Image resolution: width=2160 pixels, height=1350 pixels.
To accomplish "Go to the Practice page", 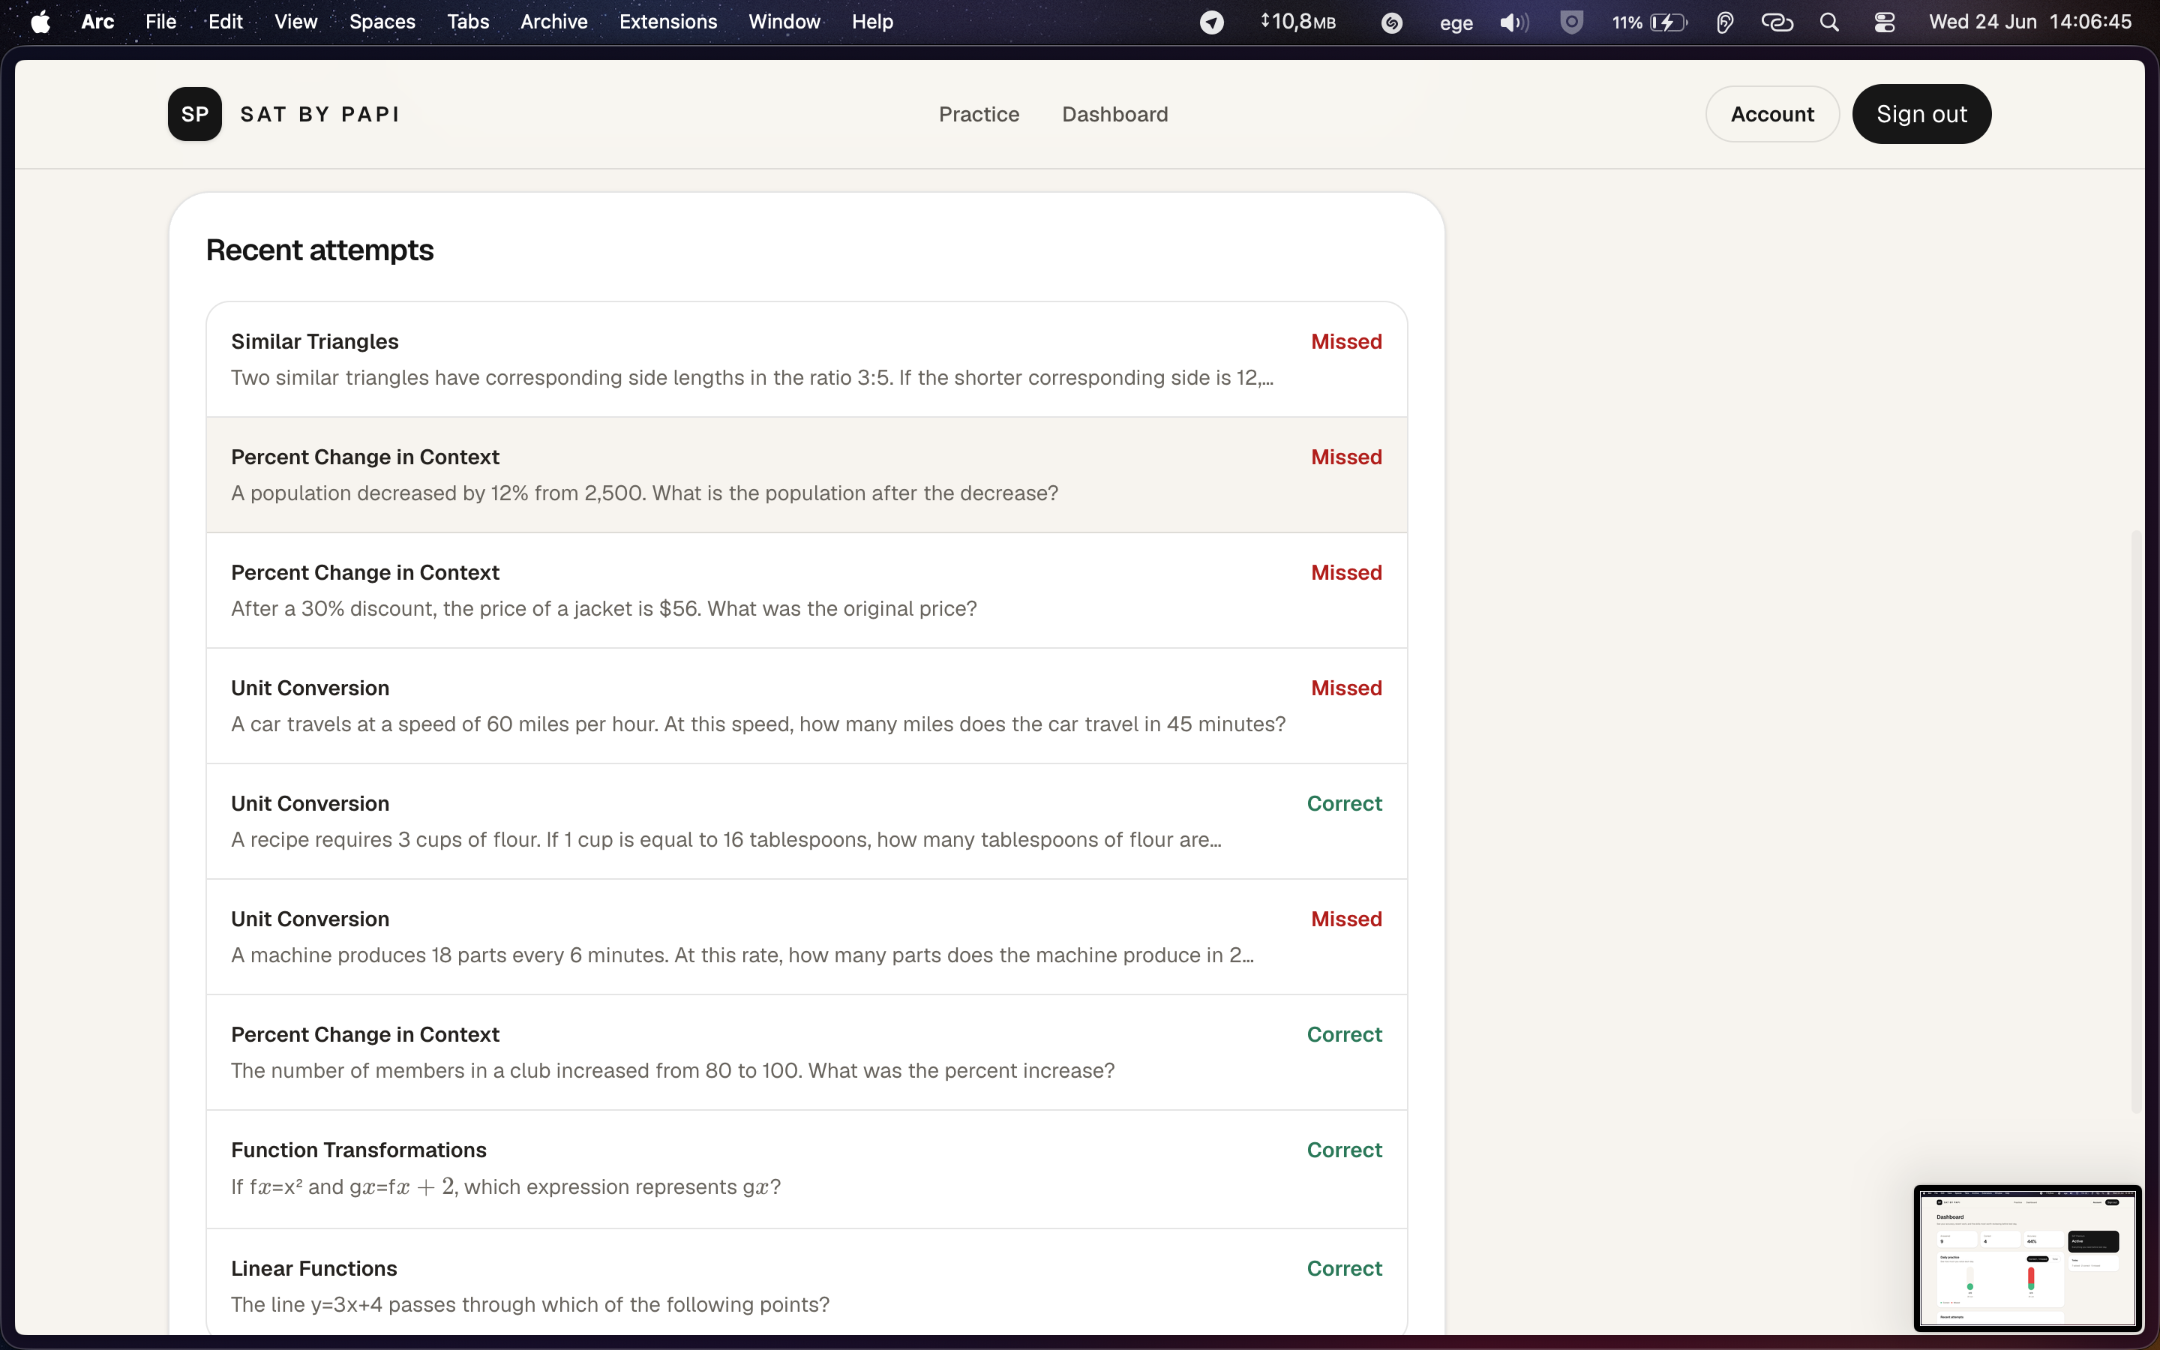I will tap(978, 114).
